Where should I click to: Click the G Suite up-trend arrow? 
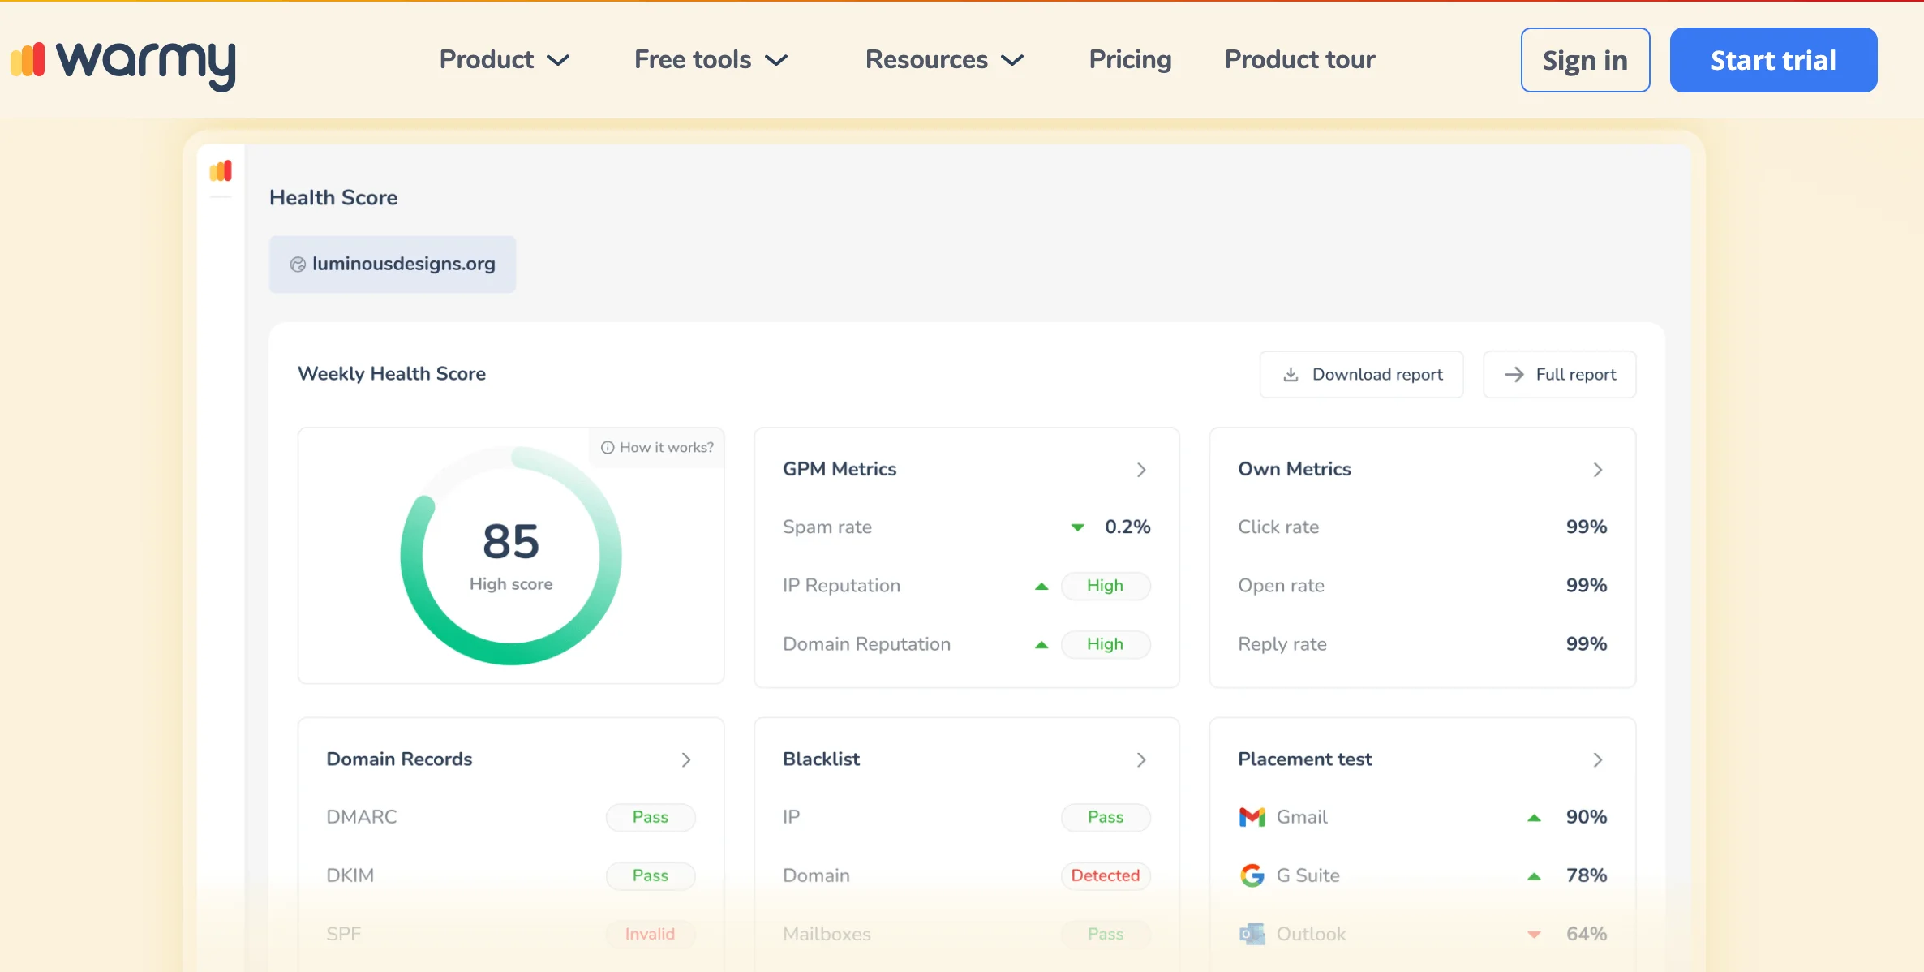coord(1534,876)
